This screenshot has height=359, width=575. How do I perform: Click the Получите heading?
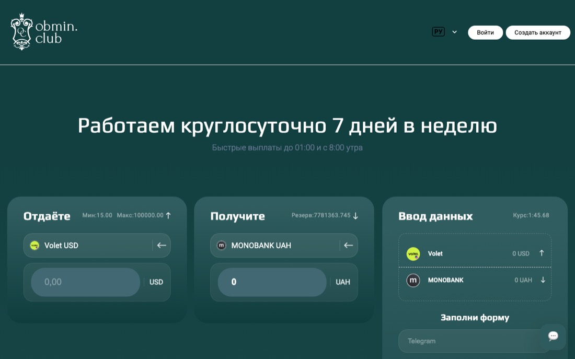pos(238,216)
